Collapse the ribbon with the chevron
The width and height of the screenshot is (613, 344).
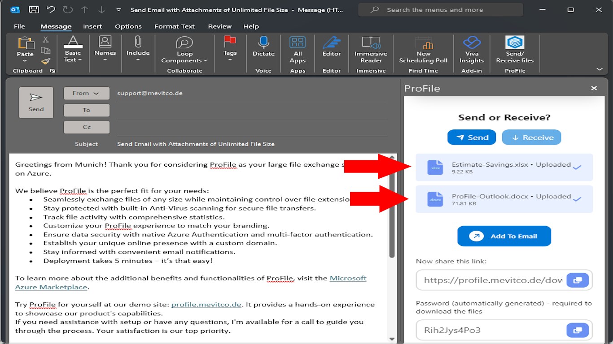[599, 69]
